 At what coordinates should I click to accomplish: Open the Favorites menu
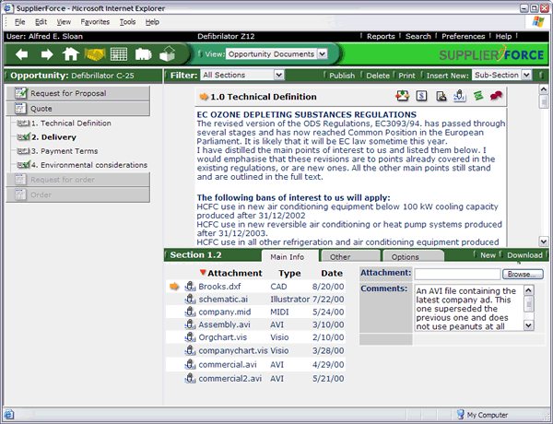[95, 22]
